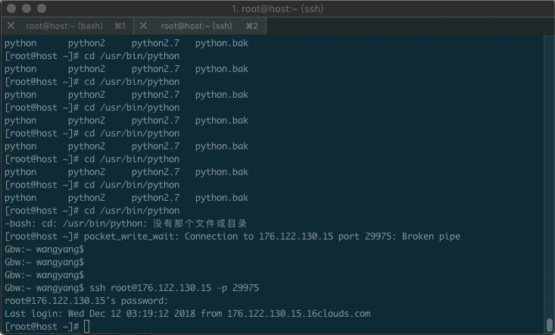Close the root@host:~ (ssh) tab
This screenshot has height=335, width=555.
[x=144, y=26]
